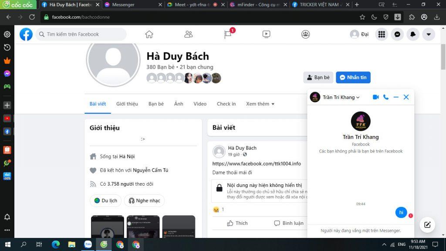Bookmark this page with the star icon
This screenshot has width=446, height=251.
(362, 17)
